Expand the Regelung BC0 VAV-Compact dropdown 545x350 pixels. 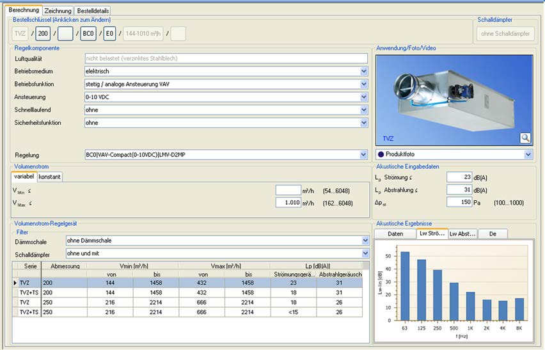coord(363,155)
